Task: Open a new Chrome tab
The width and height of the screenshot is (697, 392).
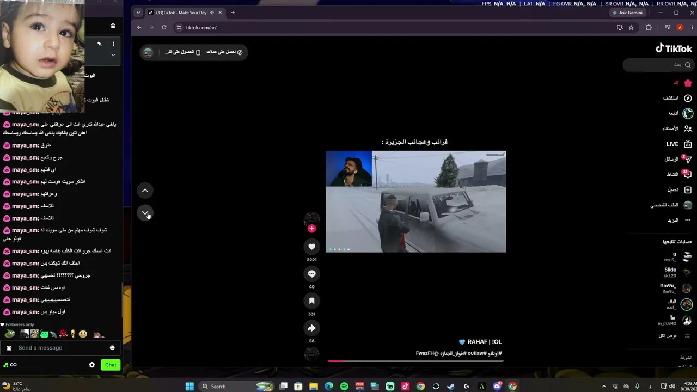Action: pos(233,13)
